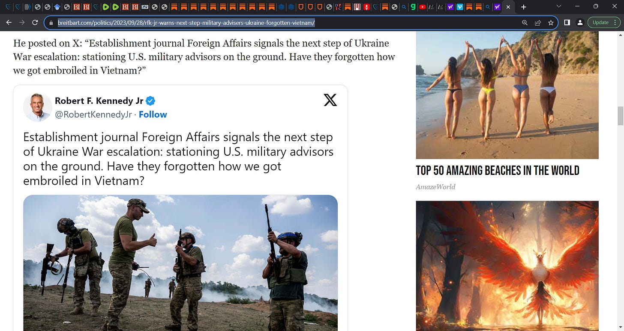Click the X logo in the embedded post
Image resolution: width=624 pixels, height=331 pixels.
[330, 100]
